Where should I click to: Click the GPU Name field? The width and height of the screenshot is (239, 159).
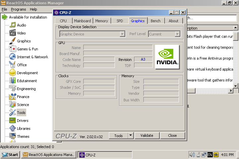point(118,47)
